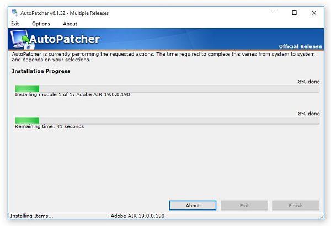Click the disabled Finish button
Image resolution: width=331 pixels, height=226 pixels.
[x=296, y=205]
